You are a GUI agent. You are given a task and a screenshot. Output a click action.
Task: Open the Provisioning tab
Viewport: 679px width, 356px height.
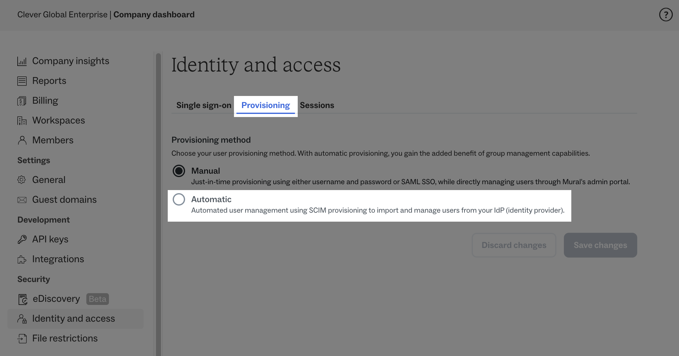266,105
